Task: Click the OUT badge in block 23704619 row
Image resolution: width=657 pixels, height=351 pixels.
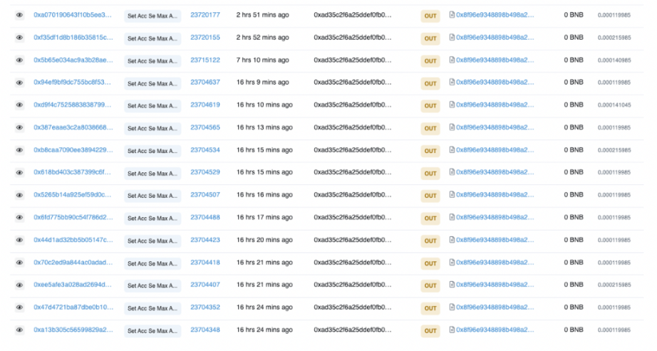Action: [430, 105]
